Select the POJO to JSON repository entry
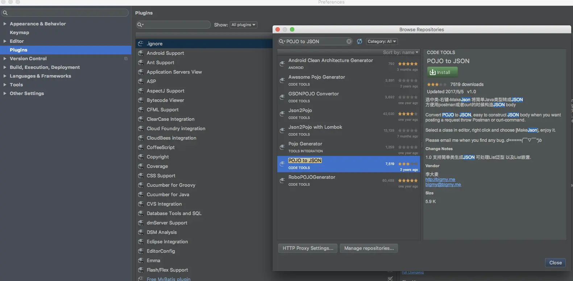This screenshot has height=281, width=573. tap(349, 164)
